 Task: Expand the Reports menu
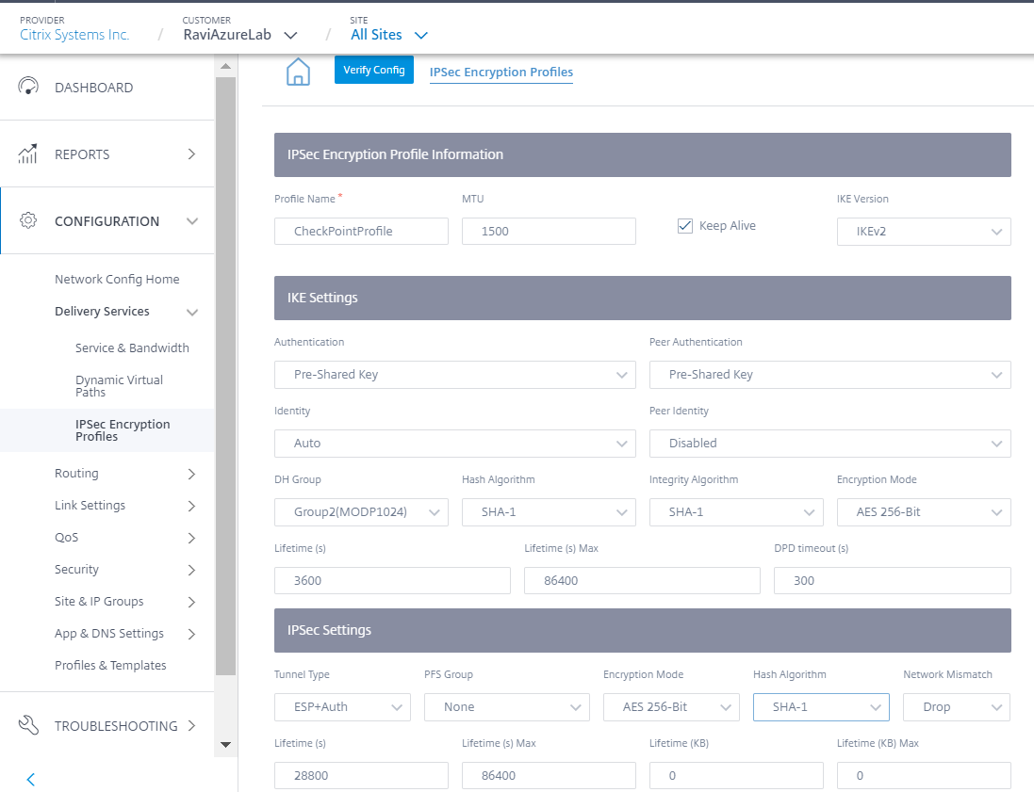[x=107, y=154]
